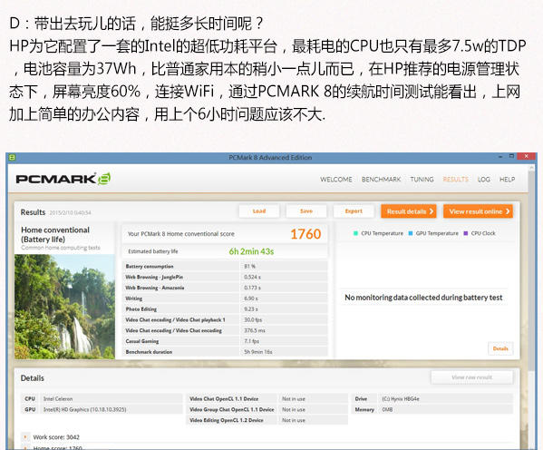Click the GPU Intel(R) HD Graphics row
543x450 pixels.
click(x=102, y=409)
